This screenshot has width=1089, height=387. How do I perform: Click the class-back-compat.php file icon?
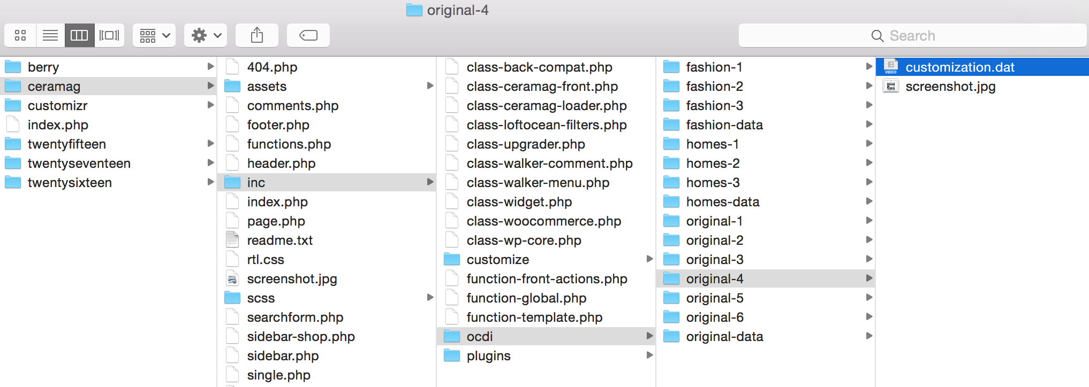(x=452, y=67)
